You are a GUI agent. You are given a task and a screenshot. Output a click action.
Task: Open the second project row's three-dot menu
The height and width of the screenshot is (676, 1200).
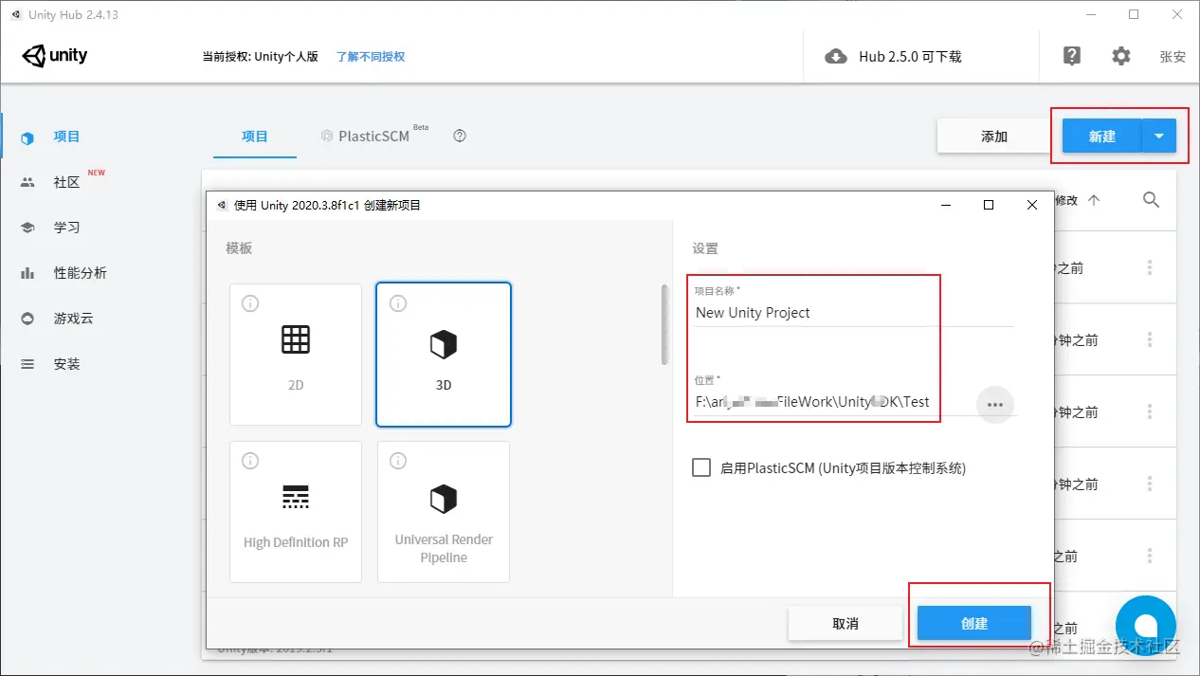(x=1150, y=340)
